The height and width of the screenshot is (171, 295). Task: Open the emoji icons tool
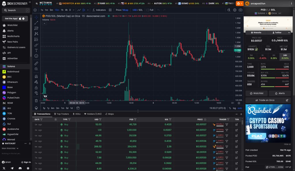click(x=36, y=56)
